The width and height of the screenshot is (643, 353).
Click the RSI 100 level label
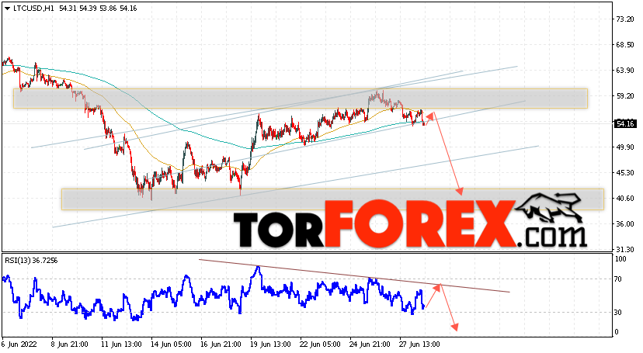pyautogui.click(x=620, y=259)
